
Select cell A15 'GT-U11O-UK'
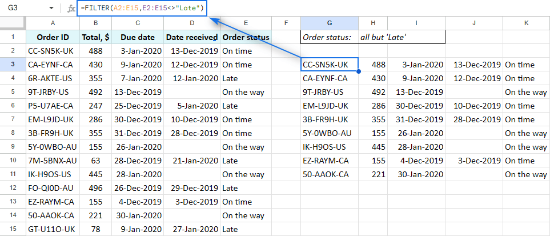(53, 229)
